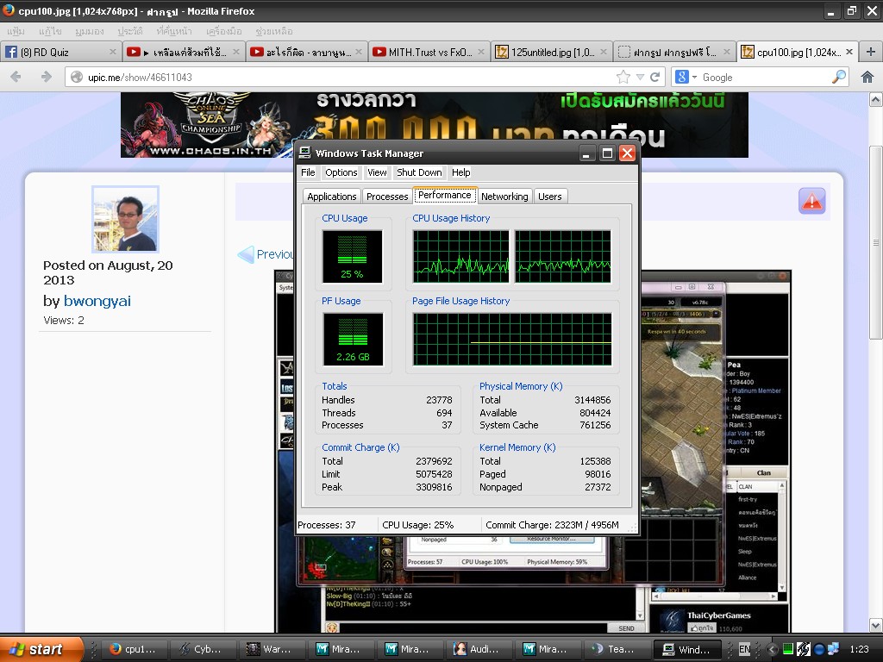Open the Chaos Online championship banner
Viewport: 883px width, 662px height.
[435, 125]
